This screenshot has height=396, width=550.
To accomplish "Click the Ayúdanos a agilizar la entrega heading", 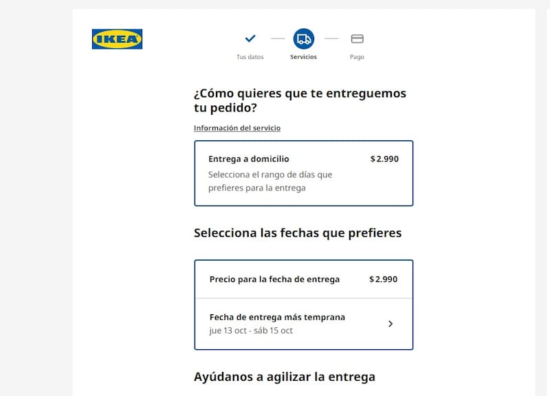I will point(285,377).
